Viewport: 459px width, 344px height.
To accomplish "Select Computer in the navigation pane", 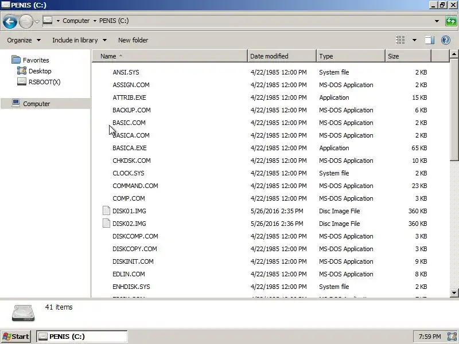I will click(37, 104).
